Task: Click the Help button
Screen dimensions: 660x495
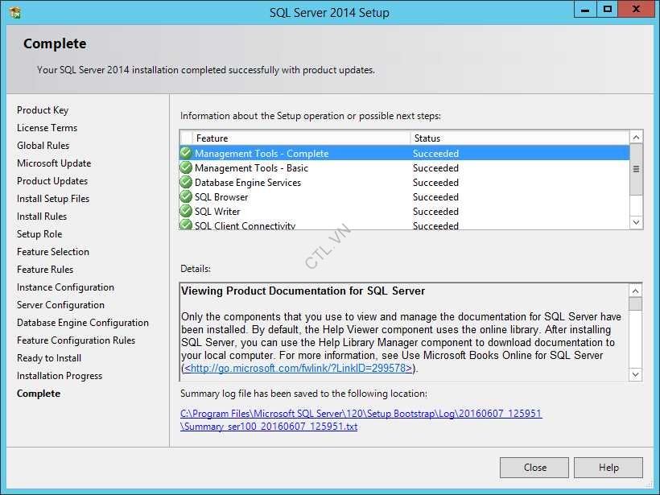Action: (608, 467)
